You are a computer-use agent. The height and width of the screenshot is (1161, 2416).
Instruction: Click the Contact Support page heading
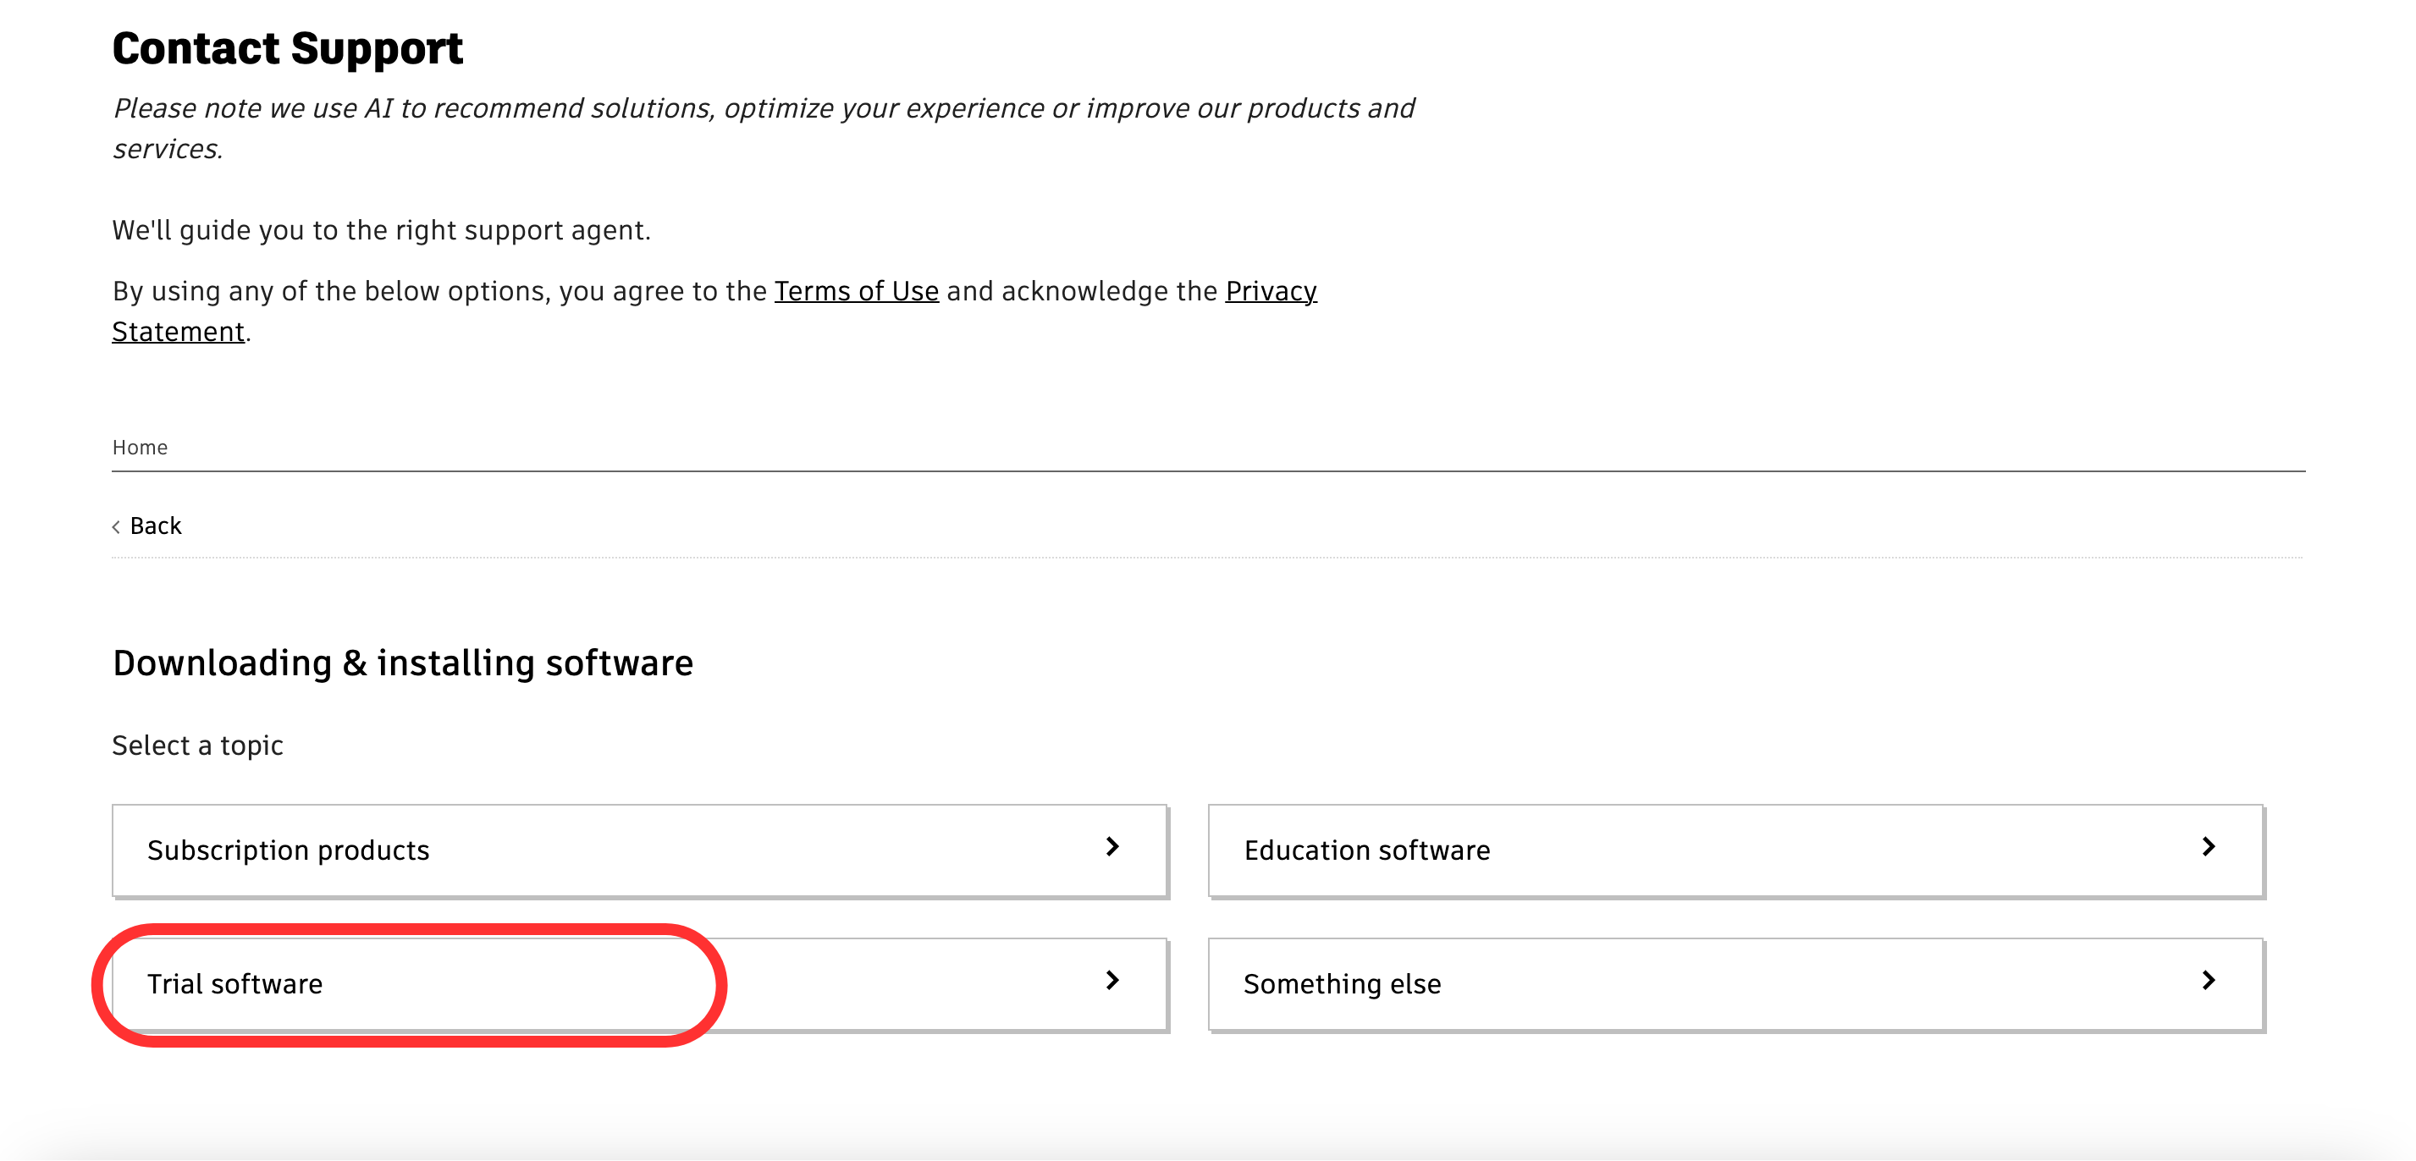tap(287, 49)
